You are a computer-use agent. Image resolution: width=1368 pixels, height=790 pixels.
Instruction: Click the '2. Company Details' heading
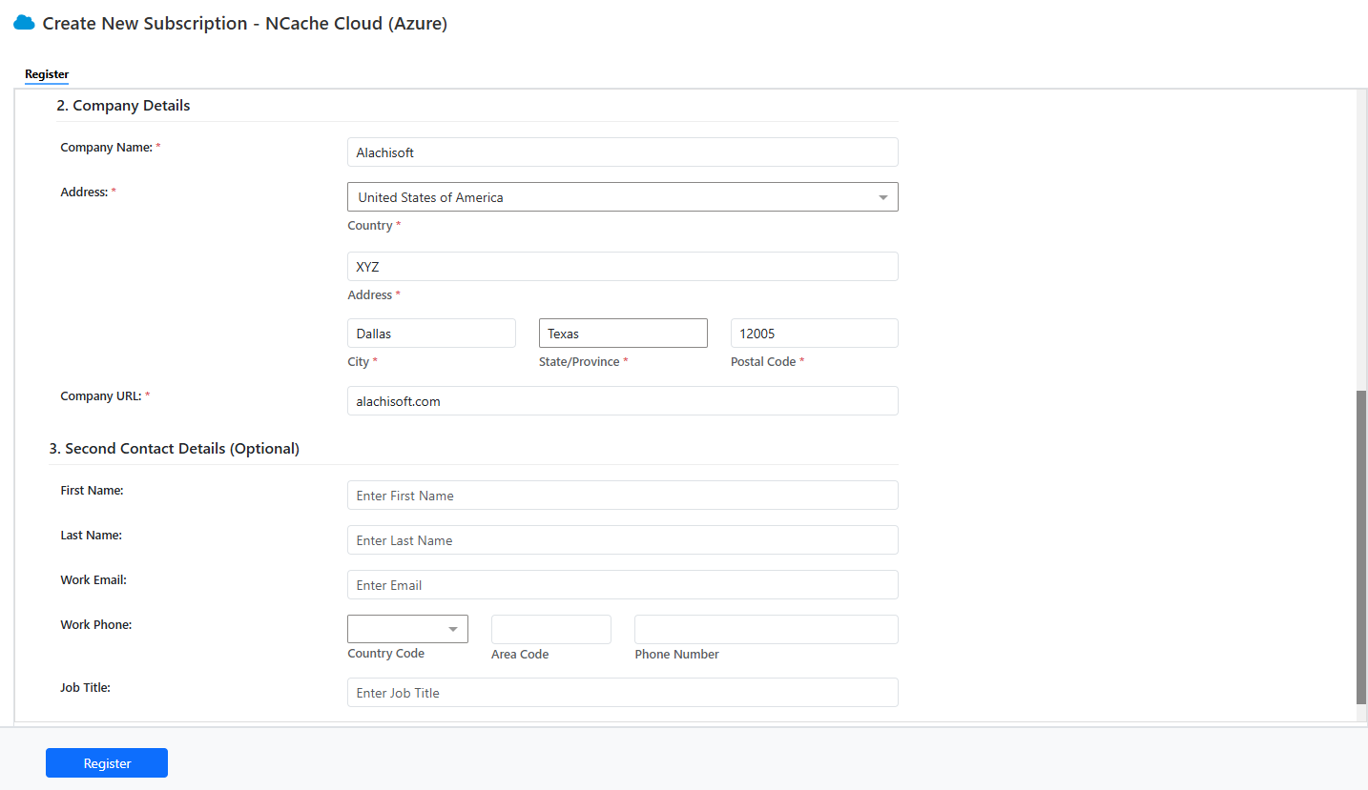point(124,106)
